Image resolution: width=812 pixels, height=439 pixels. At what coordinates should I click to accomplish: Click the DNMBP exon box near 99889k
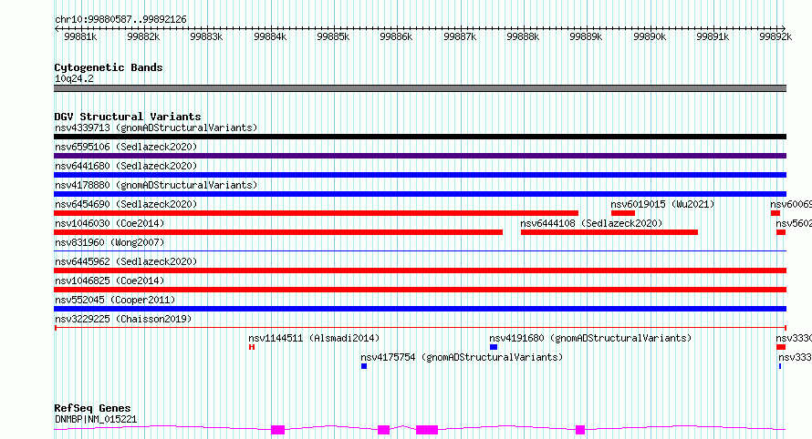point(580,430)
